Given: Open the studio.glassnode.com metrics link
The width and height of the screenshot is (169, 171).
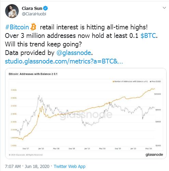Looking at the screenshot, I should tap(64, 61).
